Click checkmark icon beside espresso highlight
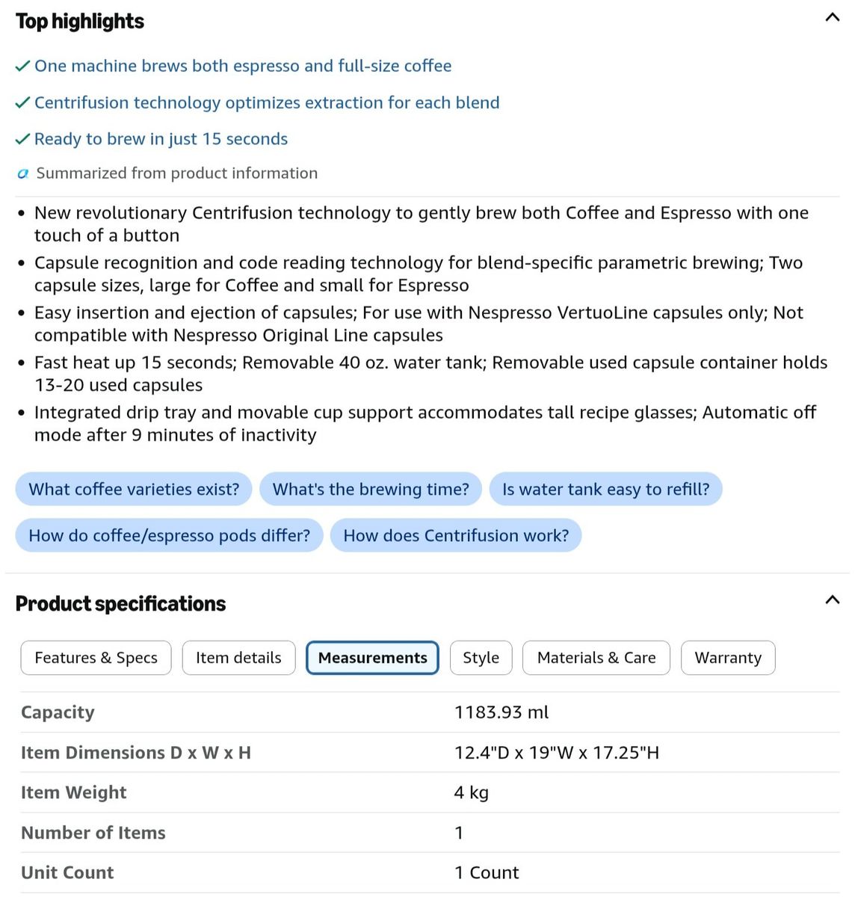 click(22, 67)
